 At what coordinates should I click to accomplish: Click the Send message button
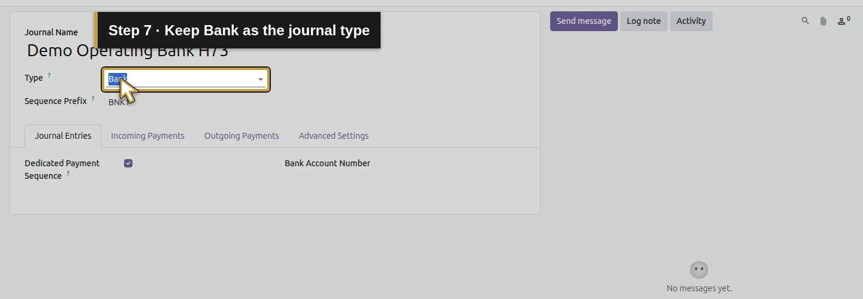pos(584,21)
